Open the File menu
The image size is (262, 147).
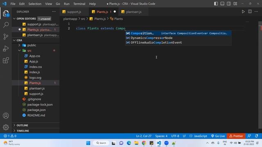[x=13, y=4]
